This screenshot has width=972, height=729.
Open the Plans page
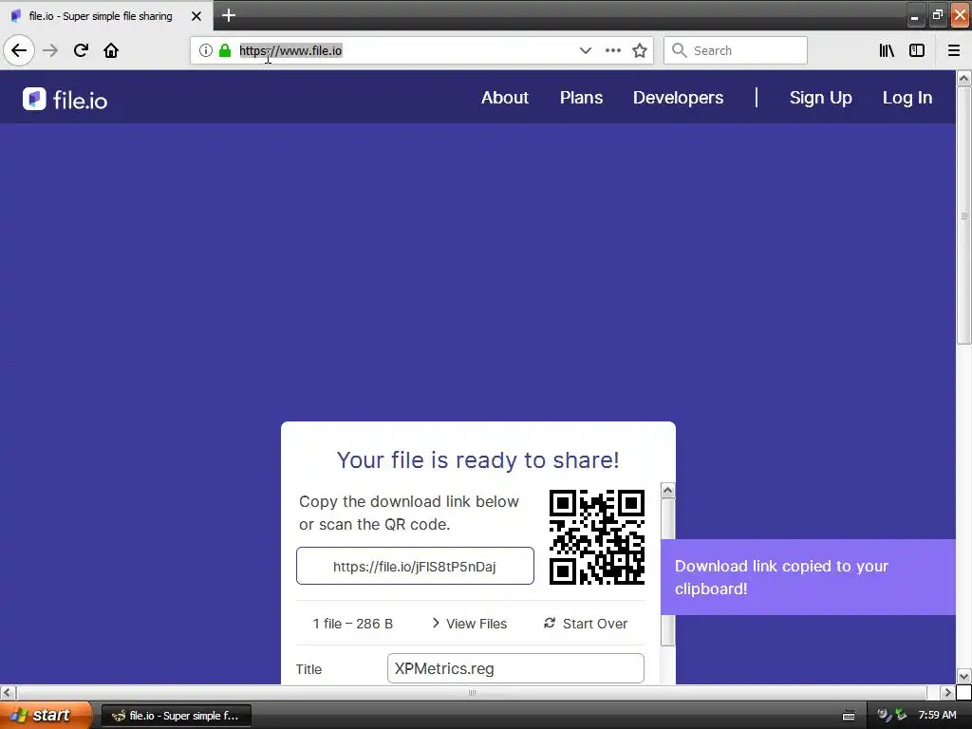[x=581, y=98]
